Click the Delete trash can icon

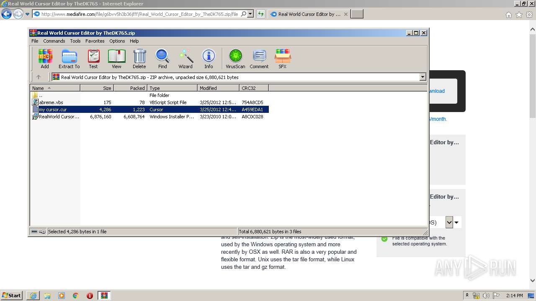pos(139,59)
